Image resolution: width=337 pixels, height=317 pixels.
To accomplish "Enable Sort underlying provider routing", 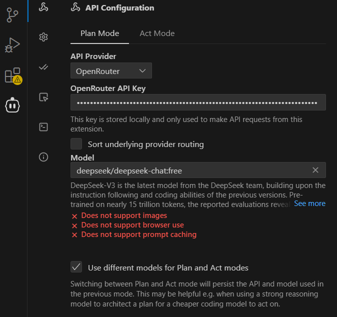I will pos(76,144).
